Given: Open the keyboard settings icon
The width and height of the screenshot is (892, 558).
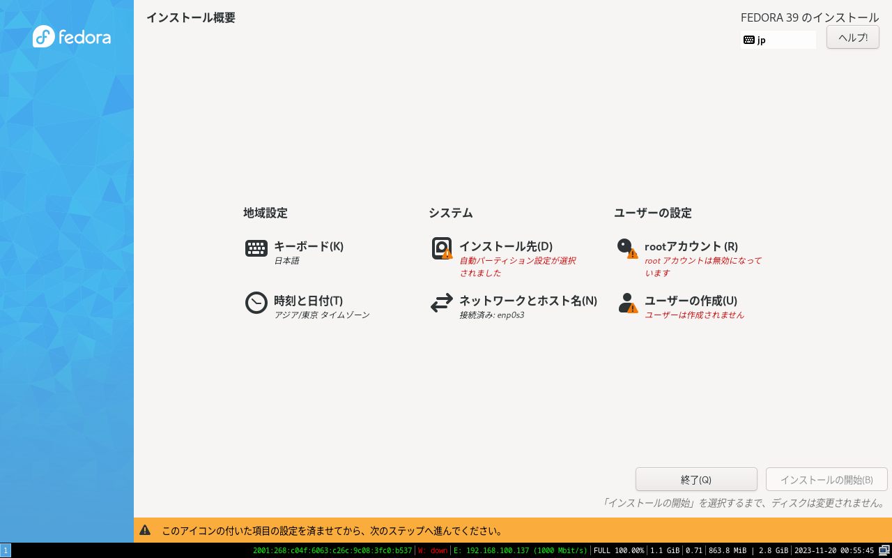Looking at the screenshot, I should tap(256, 248).
